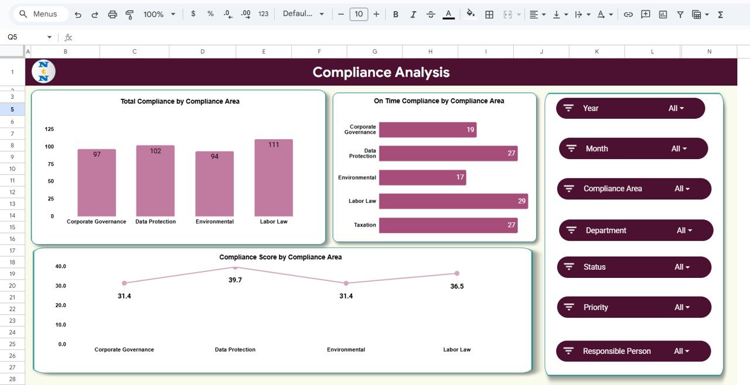Open the functions sigma menu
The image size is (750, 385).
[721, 14]
